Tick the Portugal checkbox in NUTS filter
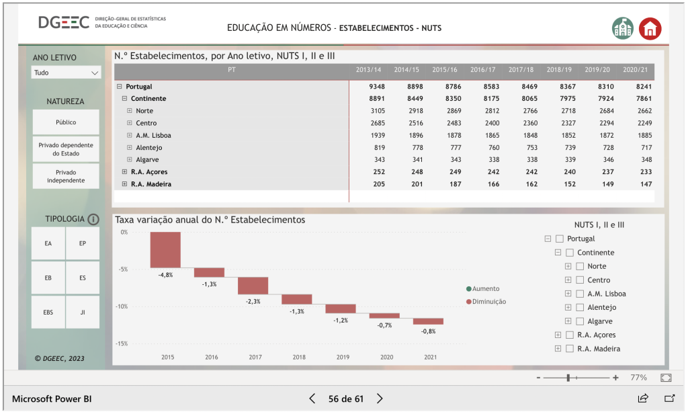This screenshot has height=414, width=688. click(560, 239)
